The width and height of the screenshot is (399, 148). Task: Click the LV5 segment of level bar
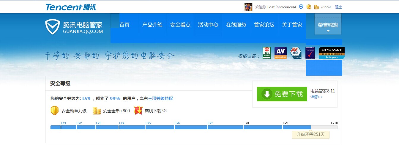click(x=132, y=127)
